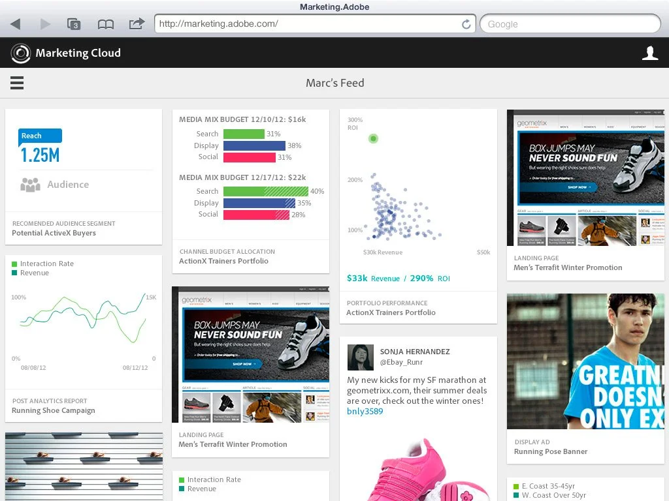Click the address bar showing marketing.adobe.com
The width and height of the screenshot is (669, 501).
coord(315,24)
